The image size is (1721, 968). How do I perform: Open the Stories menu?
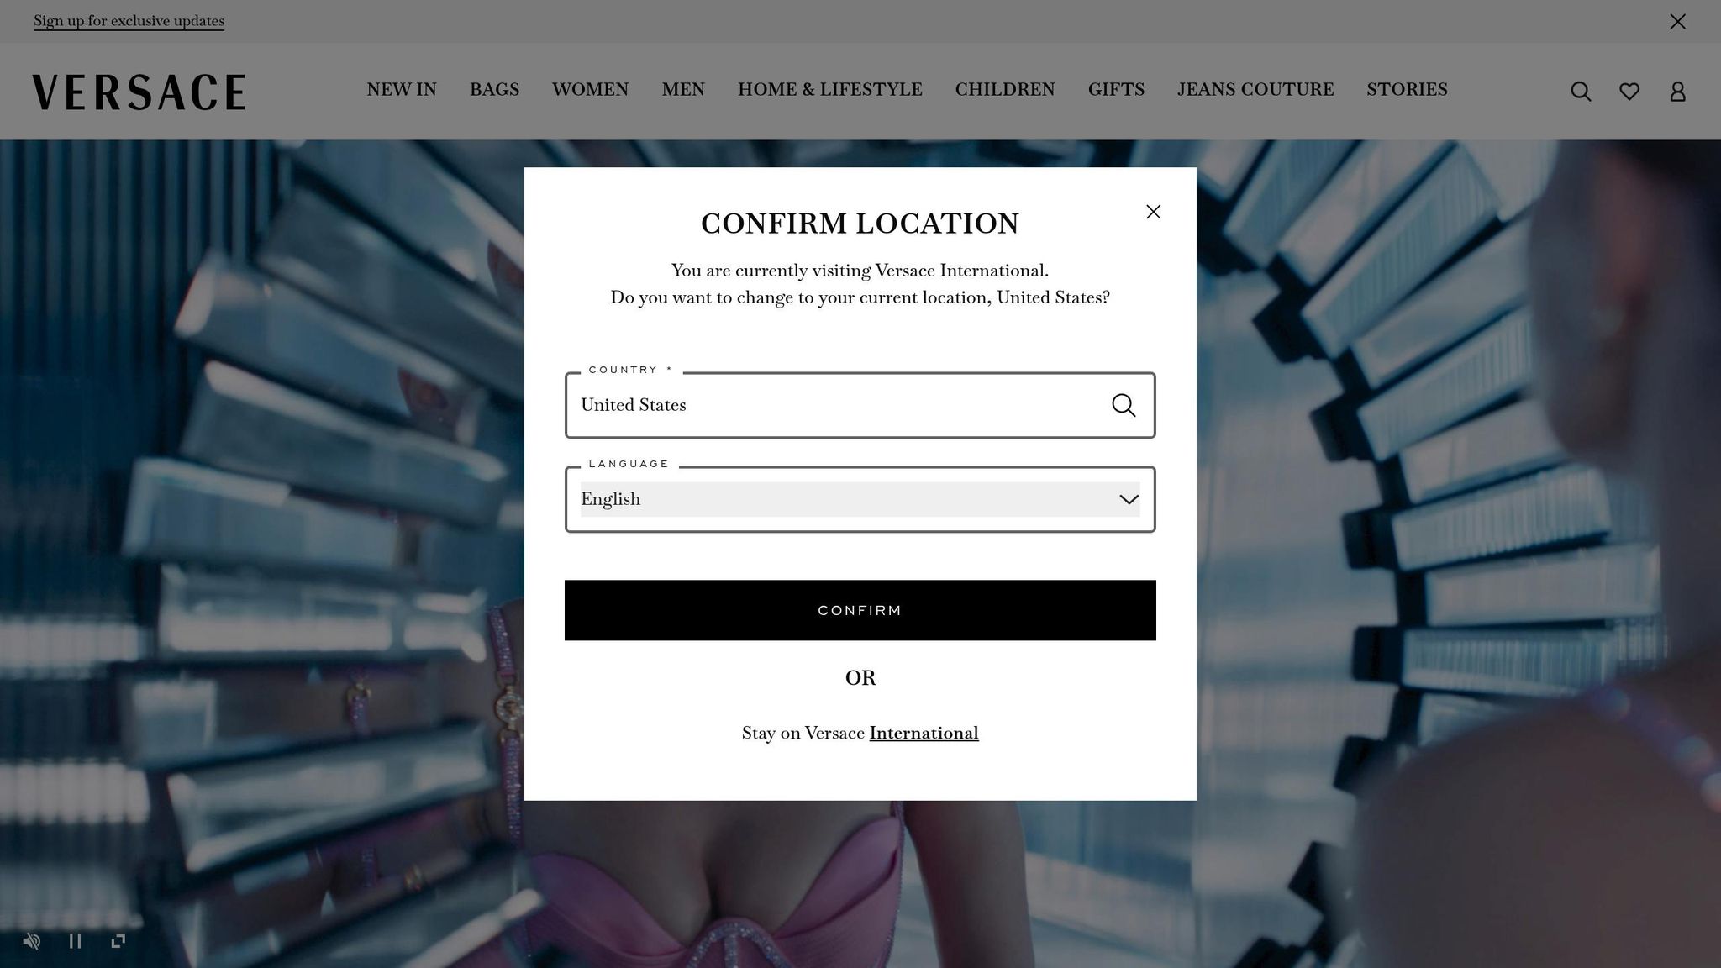pos(1407,89)
